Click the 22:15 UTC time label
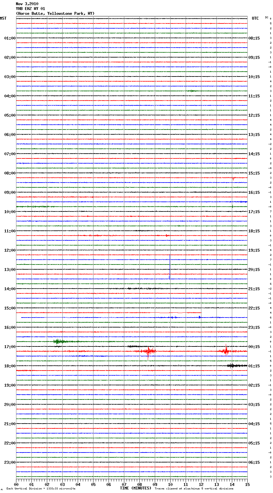This screenshot has width=273, height=493. (x=254, y=308)
